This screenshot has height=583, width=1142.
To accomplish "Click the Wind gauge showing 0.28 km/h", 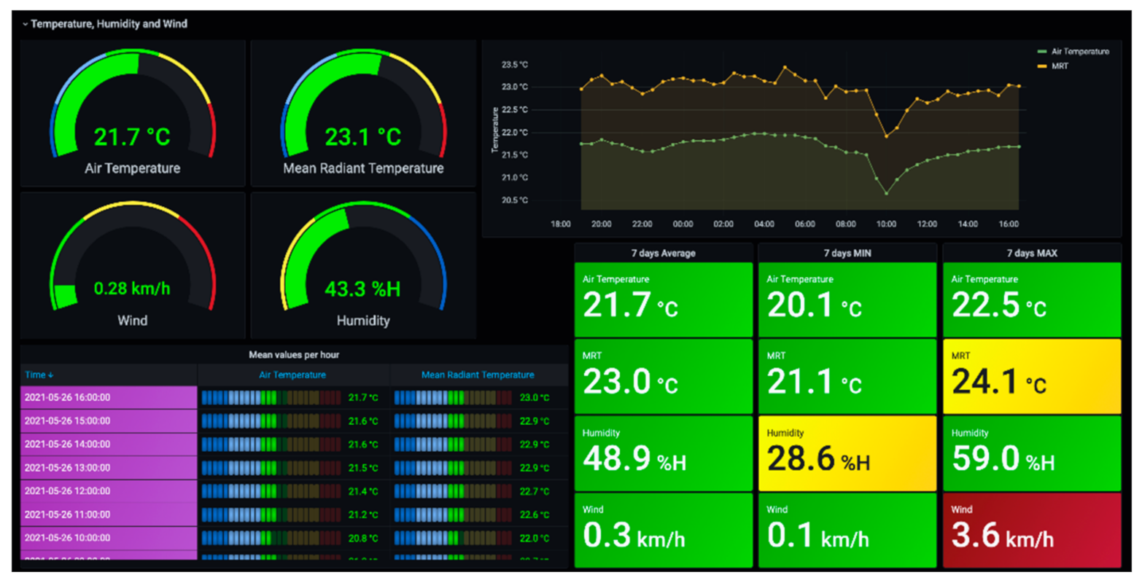I will tap(132, 289).
